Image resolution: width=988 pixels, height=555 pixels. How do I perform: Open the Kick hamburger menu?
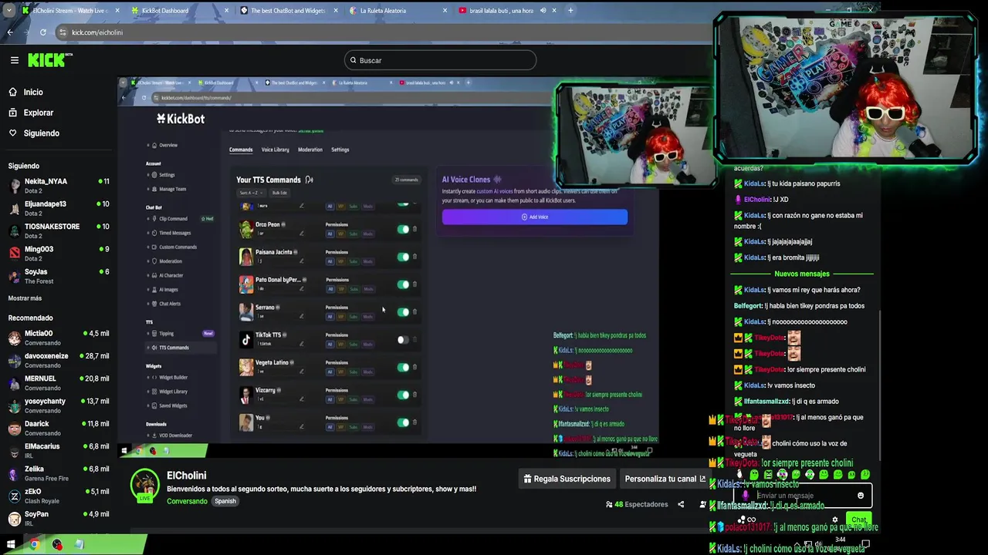coord(14,60)
